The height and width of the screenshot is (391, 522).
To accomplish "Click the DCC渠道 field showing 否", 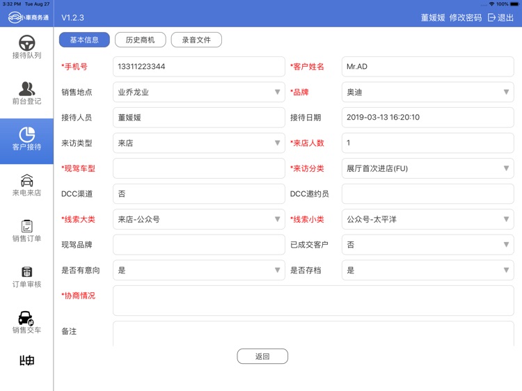I will click(199, 193).
